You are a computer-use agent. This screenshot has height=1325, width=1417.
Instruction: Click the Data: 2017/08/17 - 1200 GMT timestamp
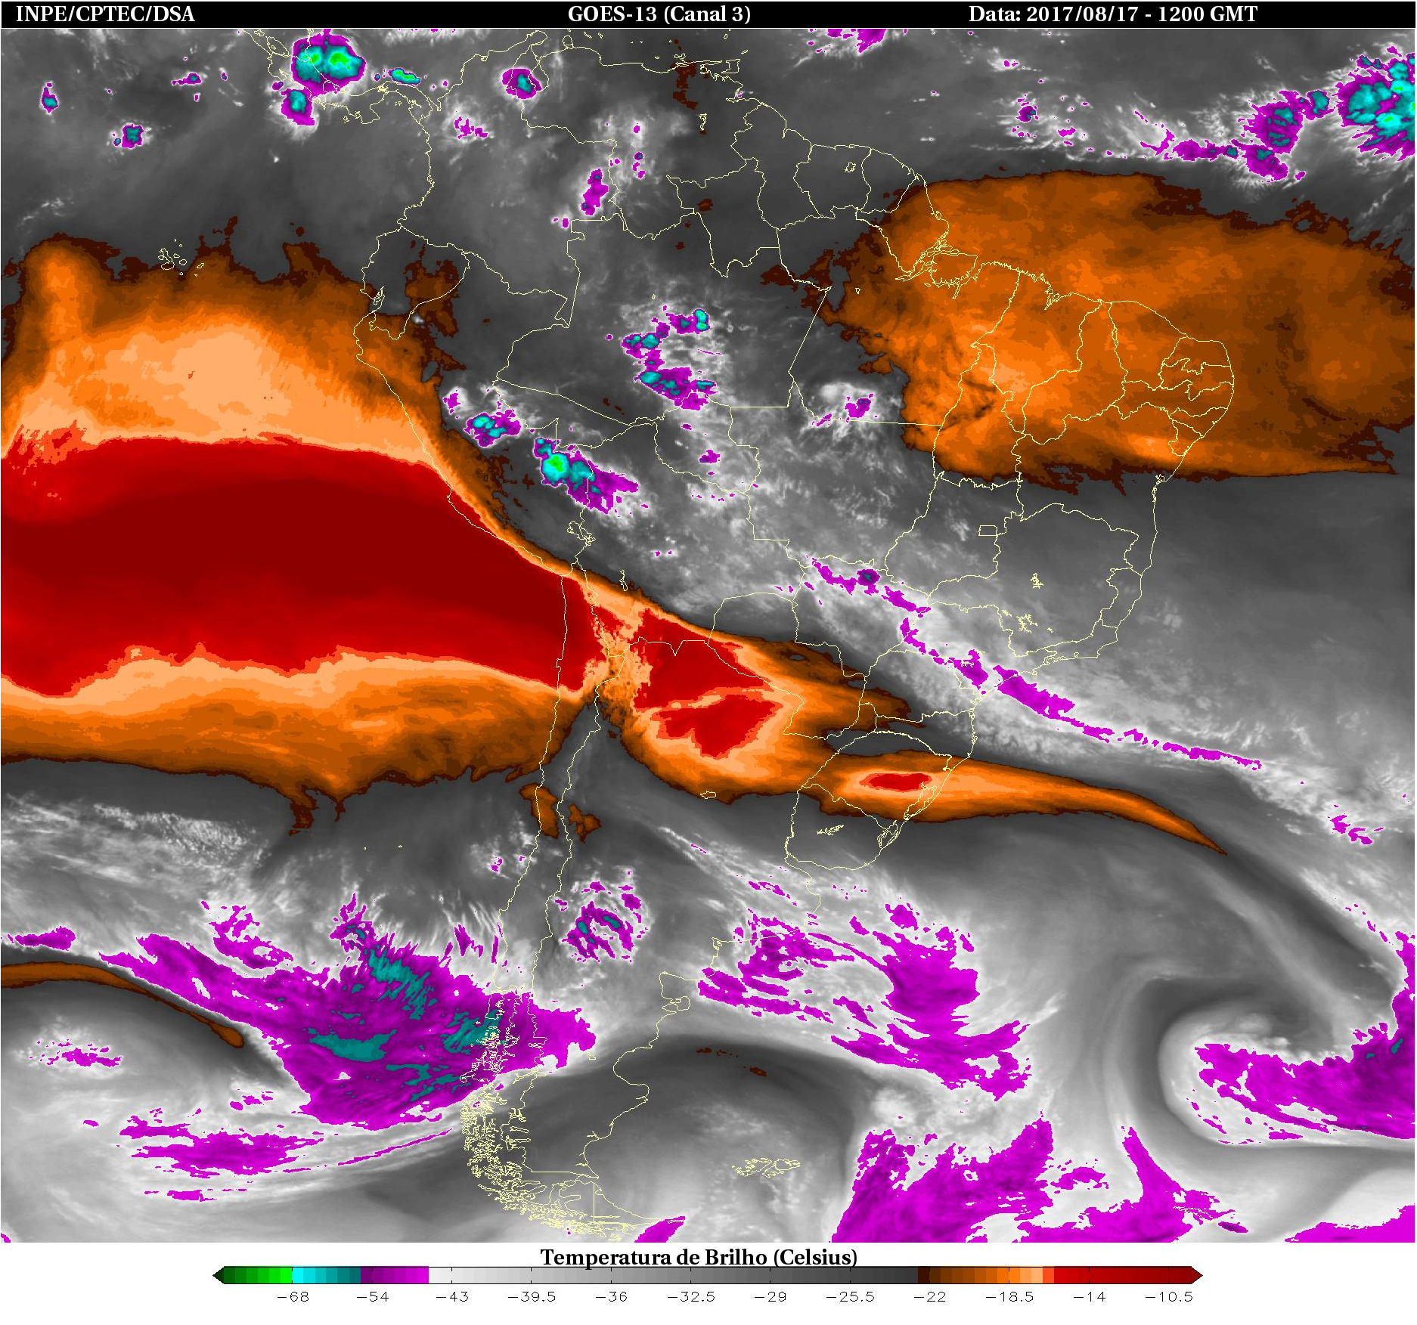[1112, 14]
